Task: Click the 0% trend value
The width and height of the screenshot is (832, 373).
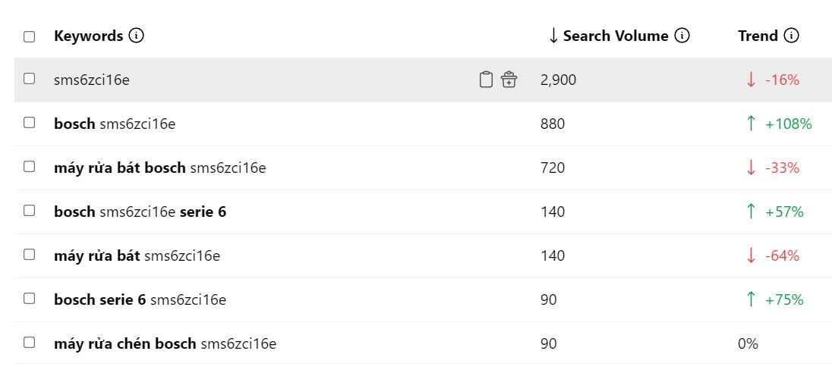Action: coord(748,344)
